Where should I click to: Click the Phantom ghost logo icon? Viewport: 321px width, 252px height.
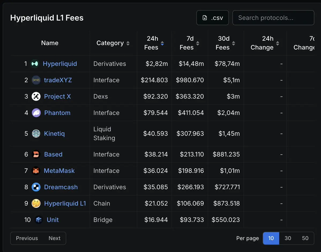[36, 113]
